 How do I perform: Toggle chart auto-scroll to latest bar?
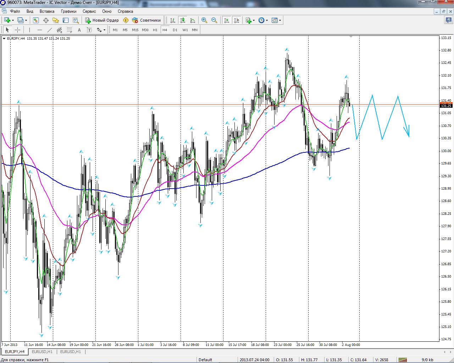point(227,20)
